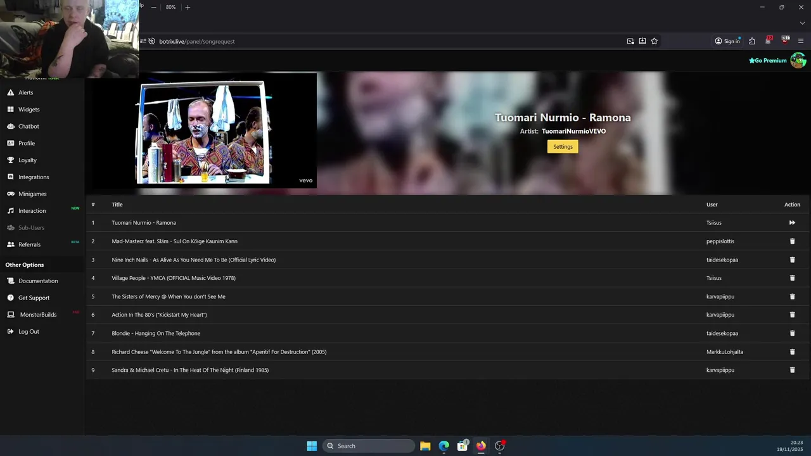Image resolution: width=811 pixels, height=456 pixels.
Task: Open the extension with red 12 badge
Action: click(769, 41)
